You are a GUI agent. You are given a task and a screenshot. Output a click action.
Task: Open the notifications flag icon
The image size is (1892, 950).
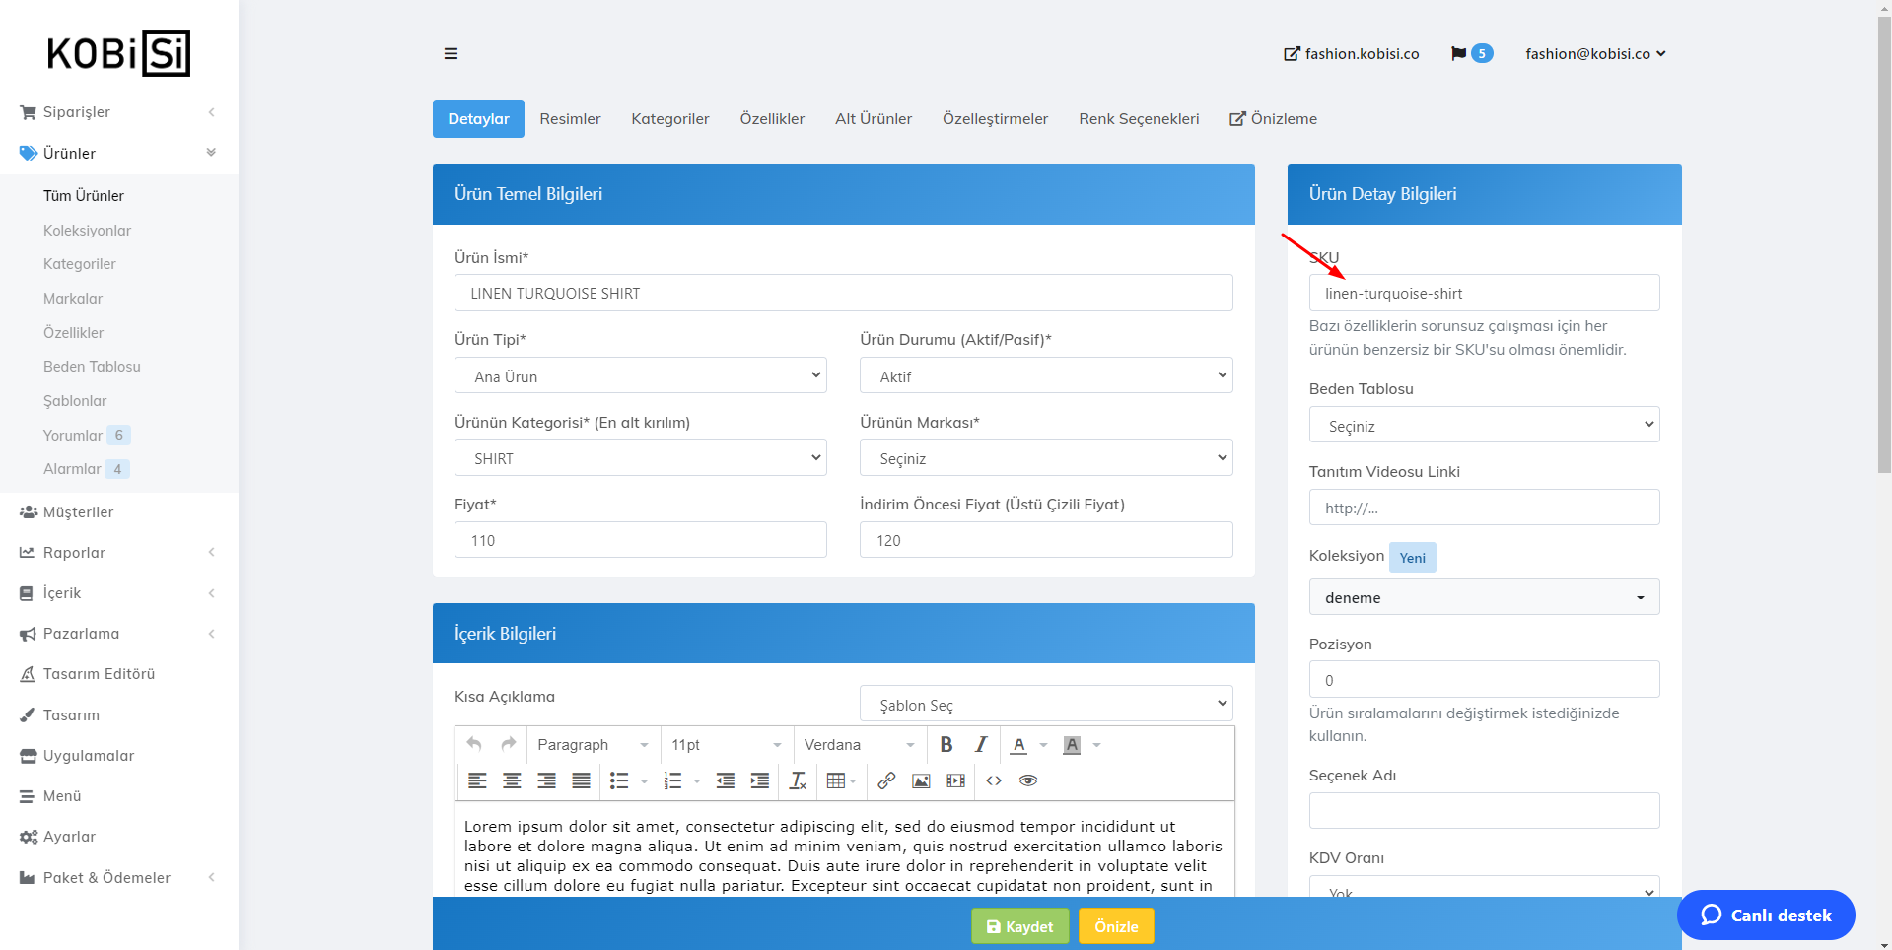pos(1459,54)
